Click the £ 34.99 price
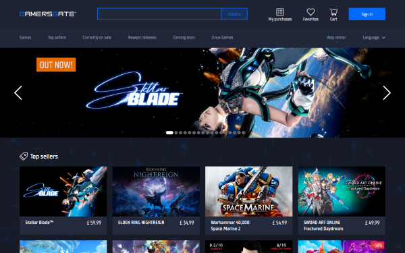 click(187, 223)
